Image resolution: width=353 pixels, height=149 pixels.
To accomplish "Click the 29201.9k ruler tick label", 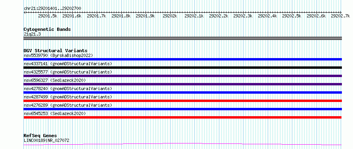I will point(145,16).
